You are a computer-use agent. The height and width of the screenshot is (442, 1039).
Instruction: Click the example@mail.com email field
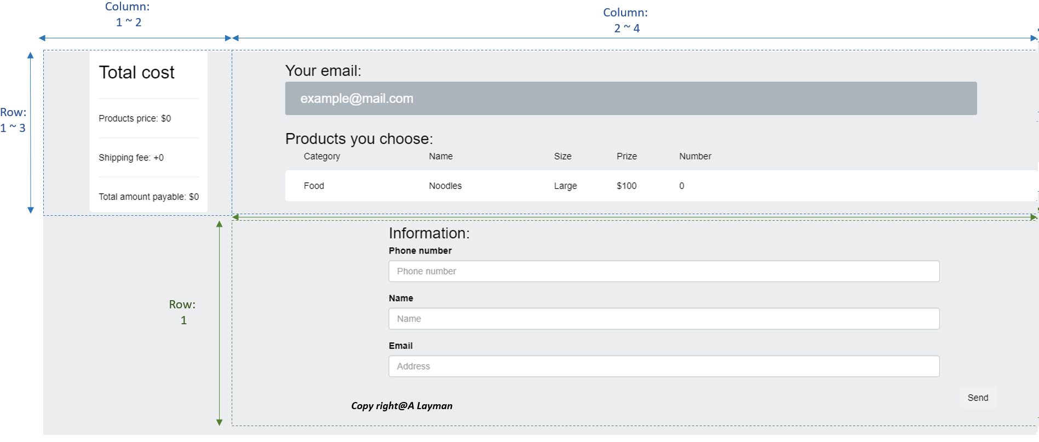630,99
